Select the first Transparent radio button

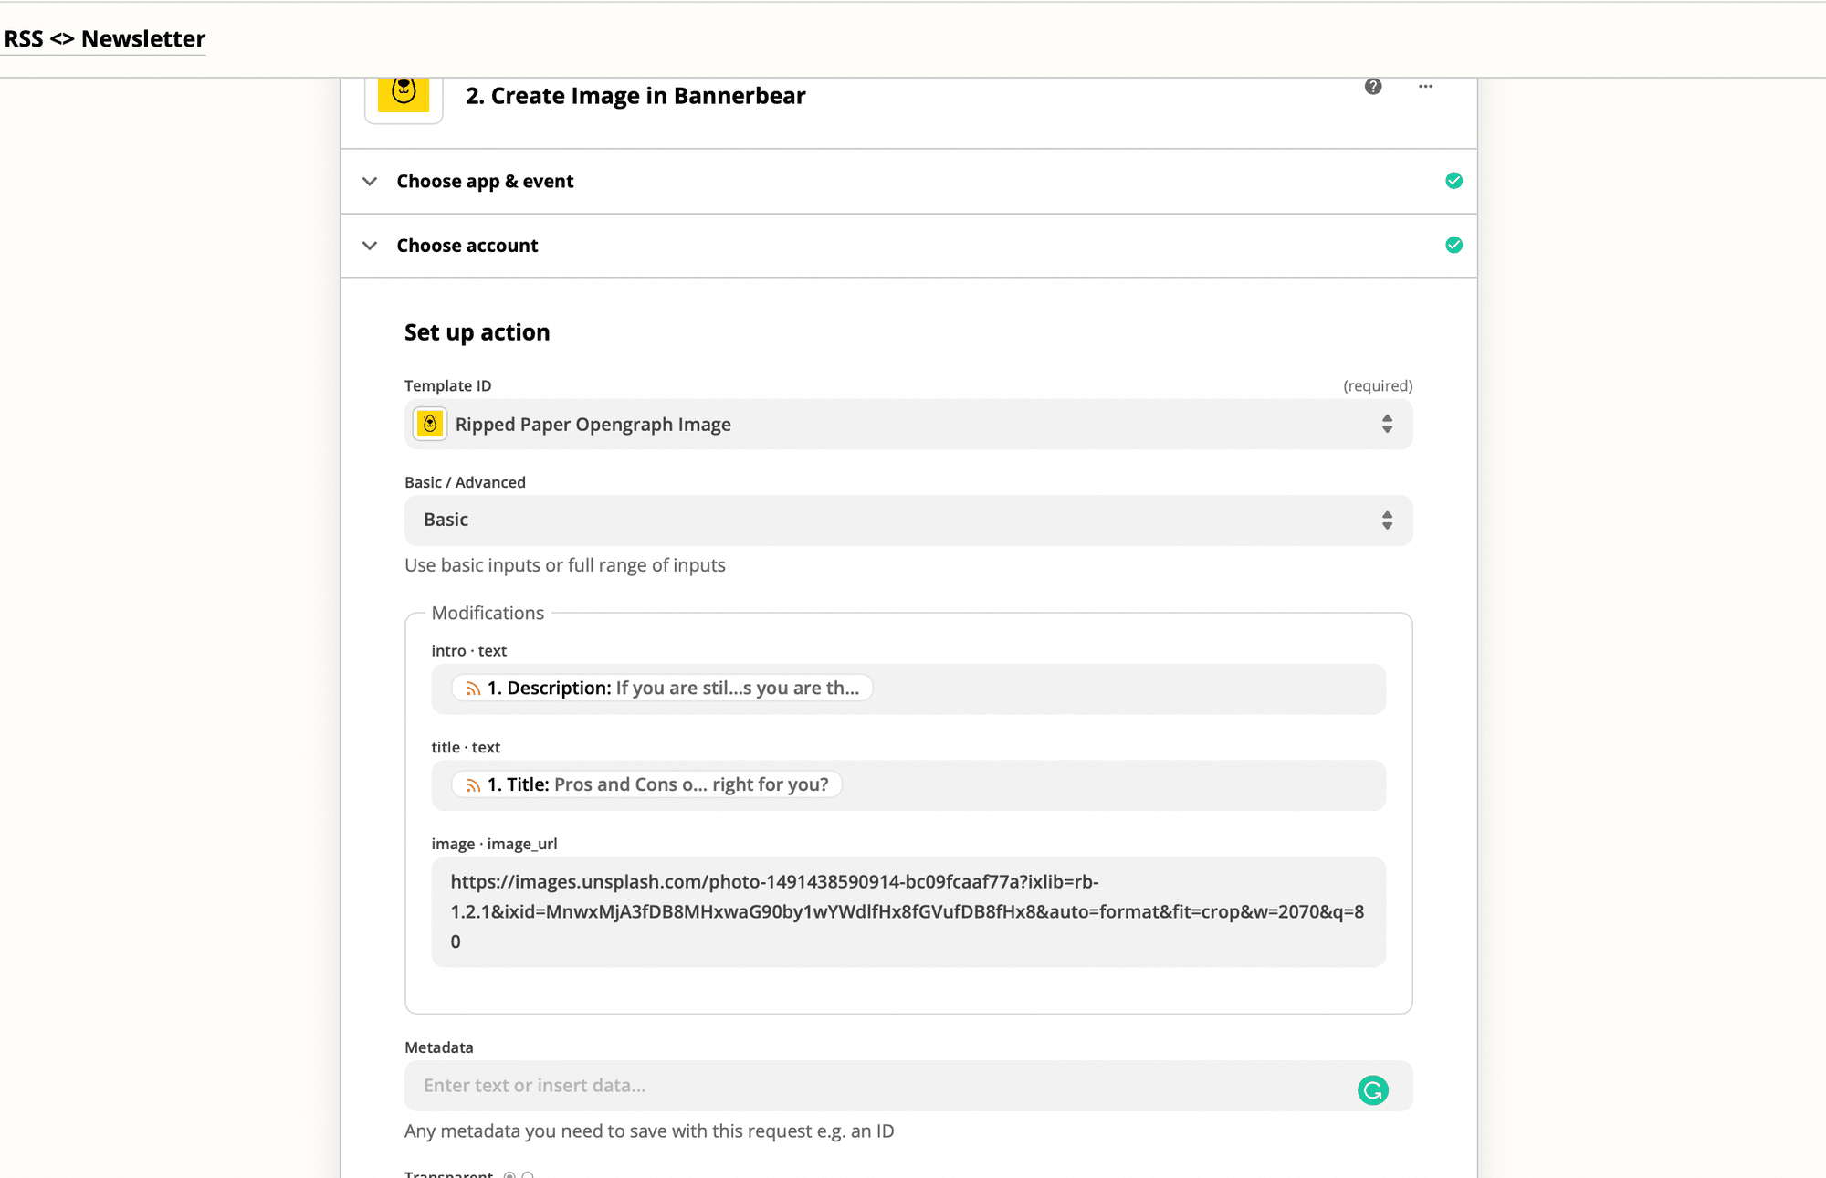point(509,1174)
